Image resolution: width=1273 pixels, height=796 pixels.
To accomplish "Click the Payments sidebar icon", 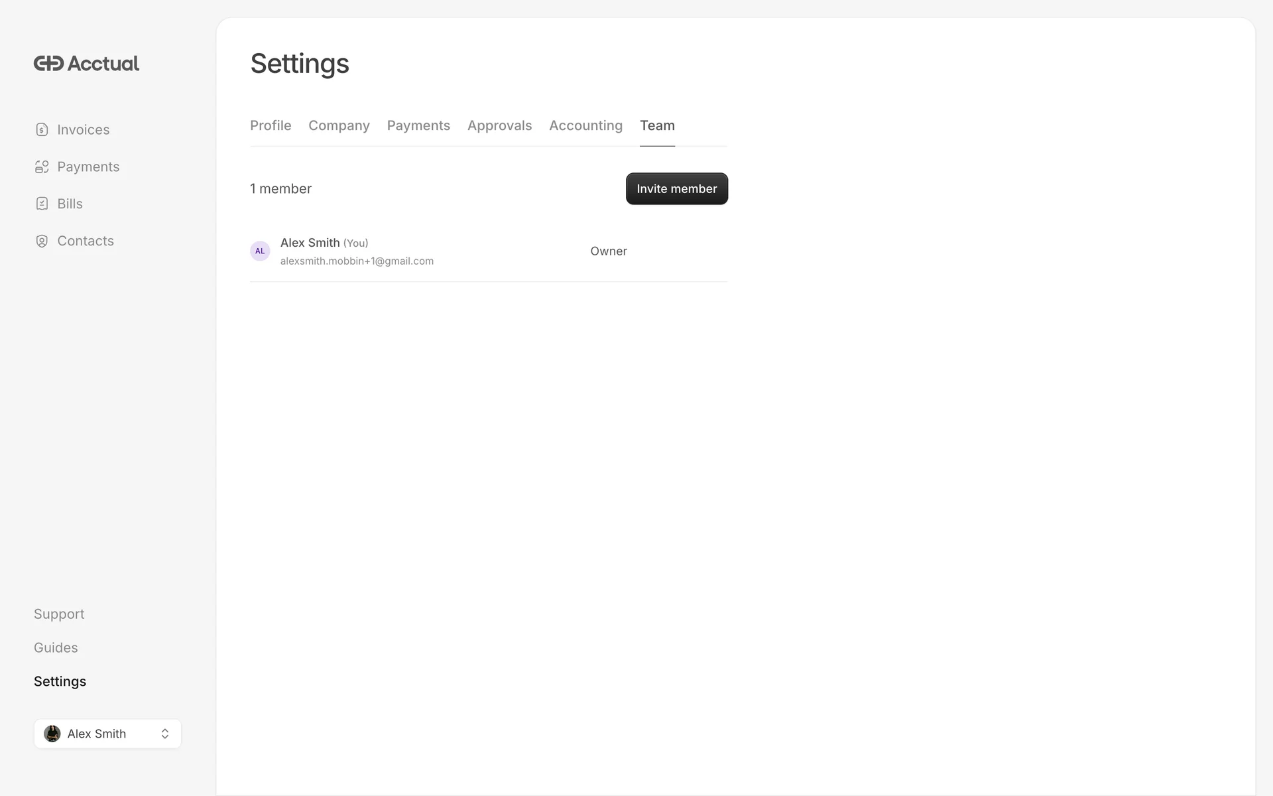I will pyautogui.click(x=42, y=166).
